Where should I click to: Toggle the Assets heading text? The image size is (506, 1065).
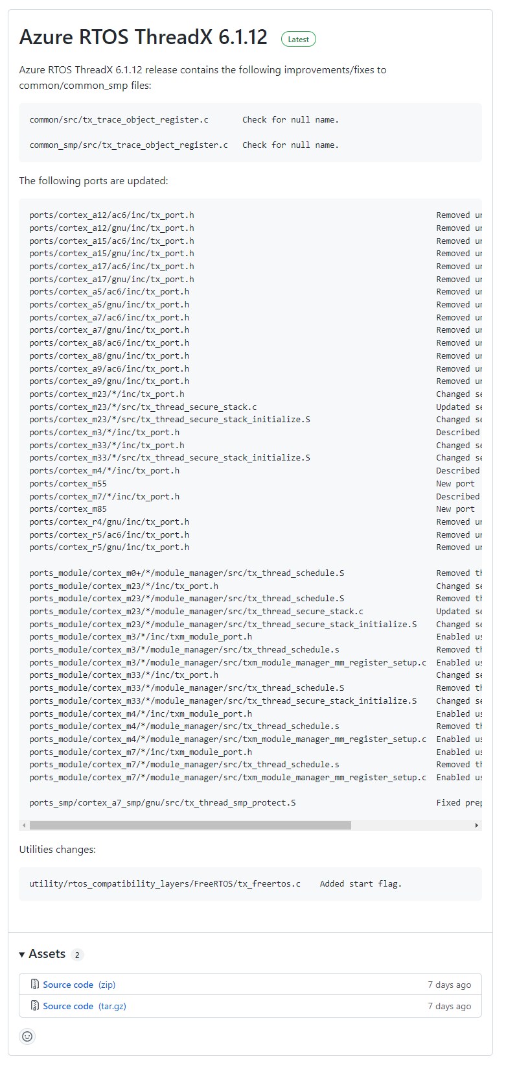pos(47,954)
